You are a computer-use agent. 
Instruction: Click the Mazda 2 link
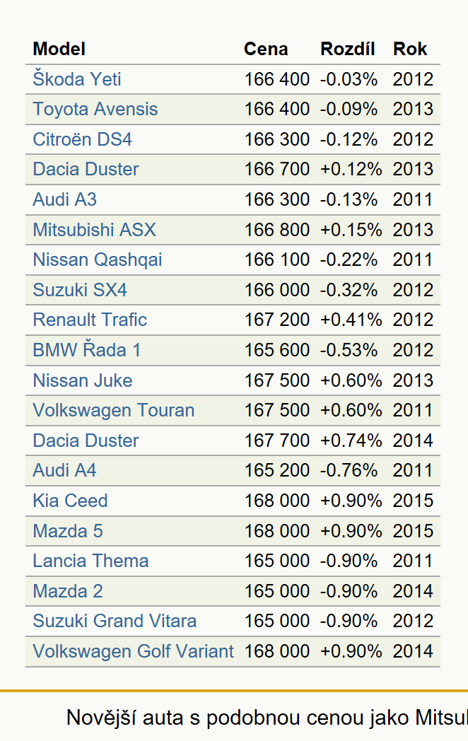click(x=68, y=591)
